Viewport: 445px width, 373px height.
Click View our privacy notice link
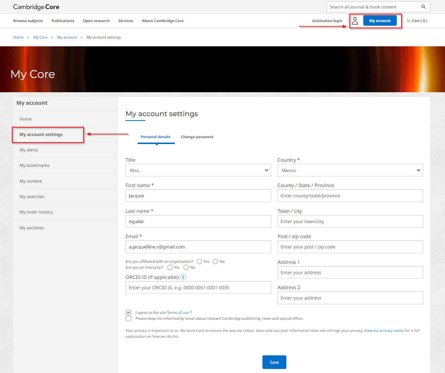pyautogui.click(x=384, y=330)
